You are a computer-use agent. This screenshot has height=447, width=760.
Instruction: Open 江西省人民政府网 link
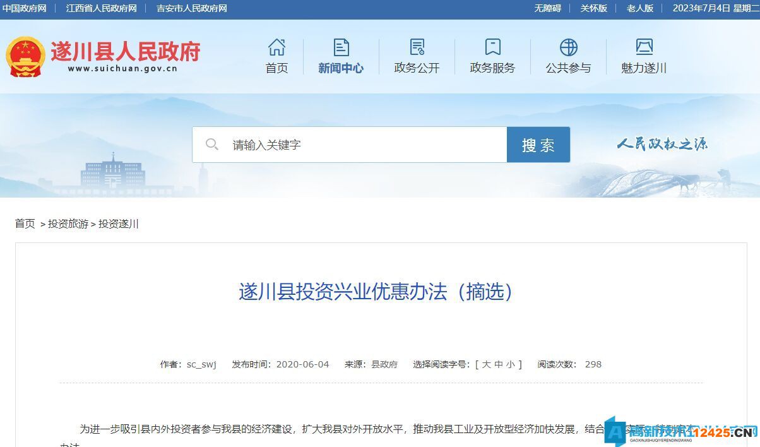[101, 8]
